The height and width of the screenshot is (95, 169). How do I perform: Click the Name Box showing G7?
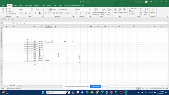click(6, 23)
